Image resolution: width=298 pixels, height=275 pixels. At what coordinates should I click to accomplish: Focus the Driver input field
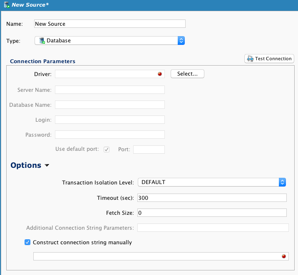pos(106,74)
